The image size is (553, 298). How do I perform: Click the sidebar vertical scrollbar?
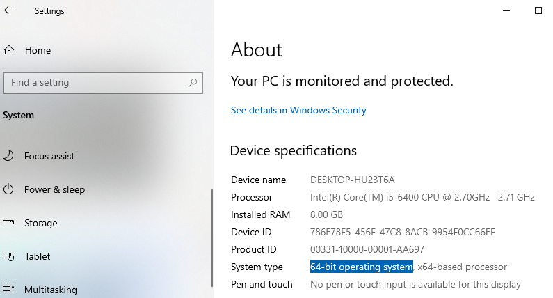pos(212,238)
